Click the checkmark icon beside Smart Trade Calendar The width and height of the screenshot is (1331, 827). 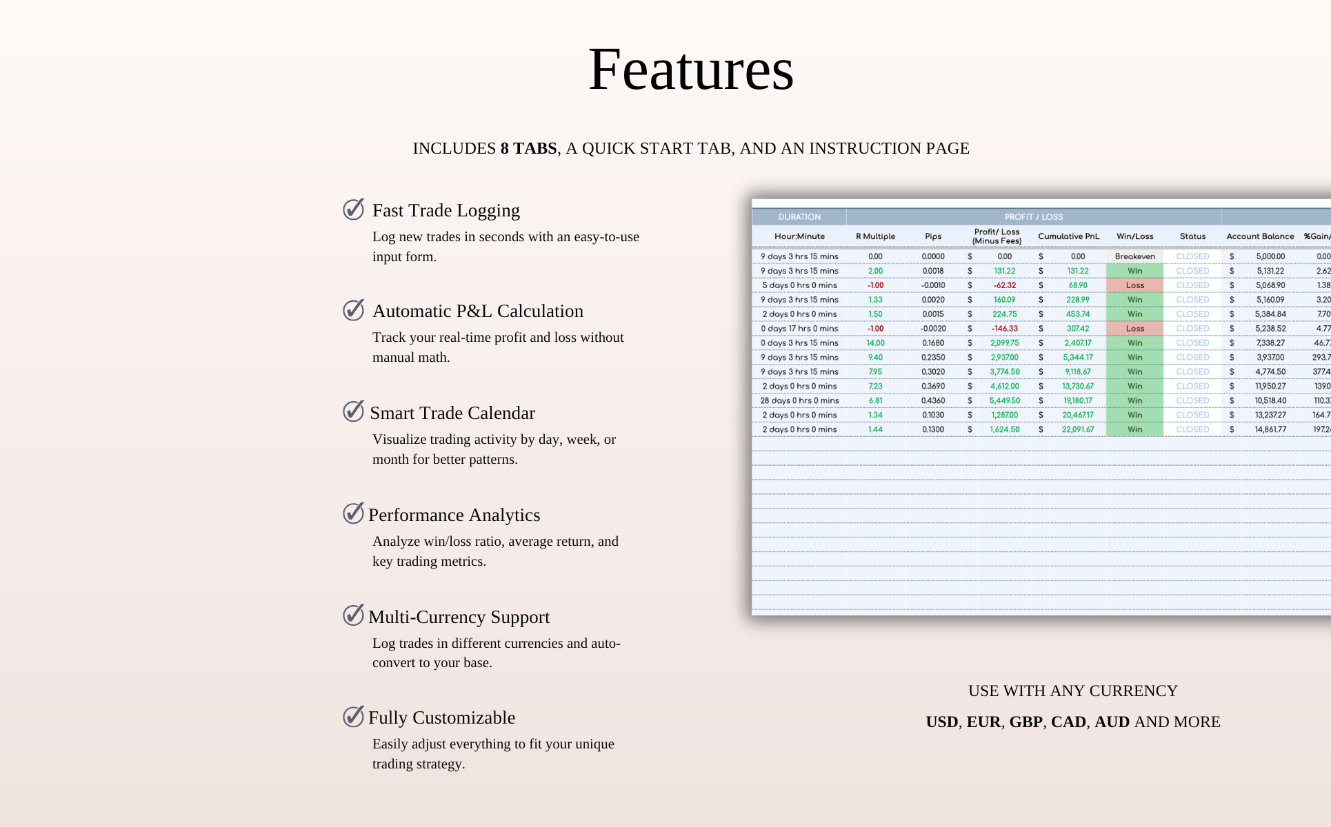tap(353, 411)
